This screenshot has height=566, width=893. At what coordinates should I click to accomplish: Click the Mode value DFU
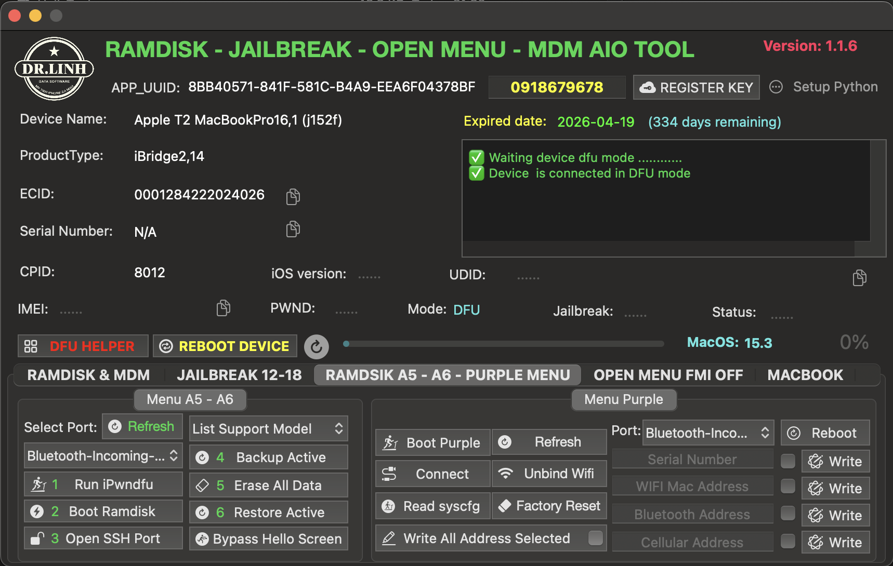click(x=466, y=310)
